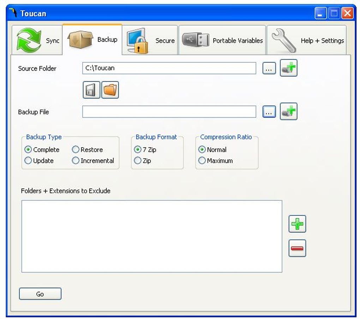
Task: Set compression ratio to Normal
Action: click(x=212, y=150)
